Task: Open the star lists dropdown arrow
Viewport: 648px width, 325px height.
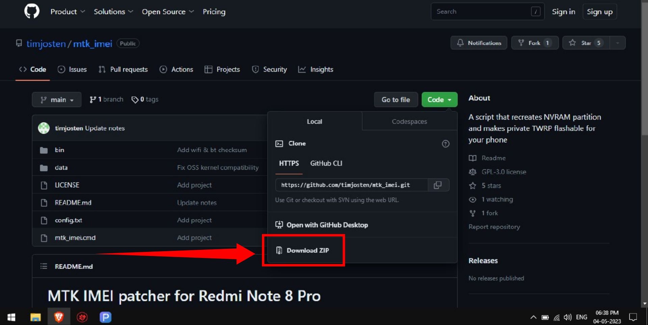Action: point(618,43)
